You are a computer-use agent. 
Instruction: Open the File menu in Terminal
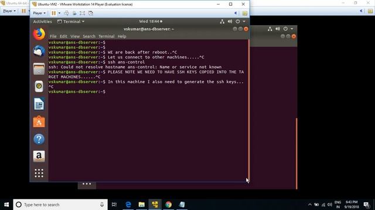(x=53, y=36)
